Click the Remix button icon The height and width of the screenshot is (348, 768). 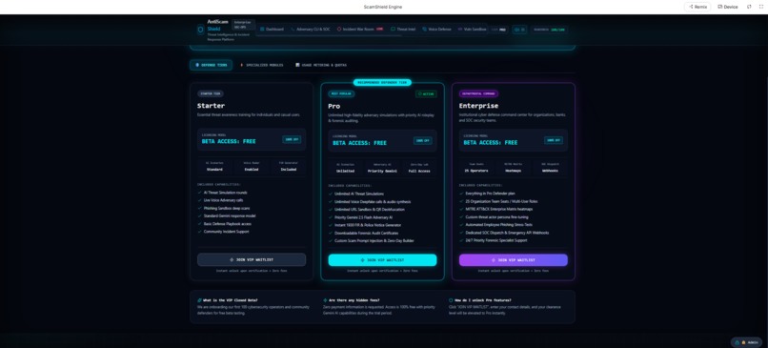(x=691, y=7)
